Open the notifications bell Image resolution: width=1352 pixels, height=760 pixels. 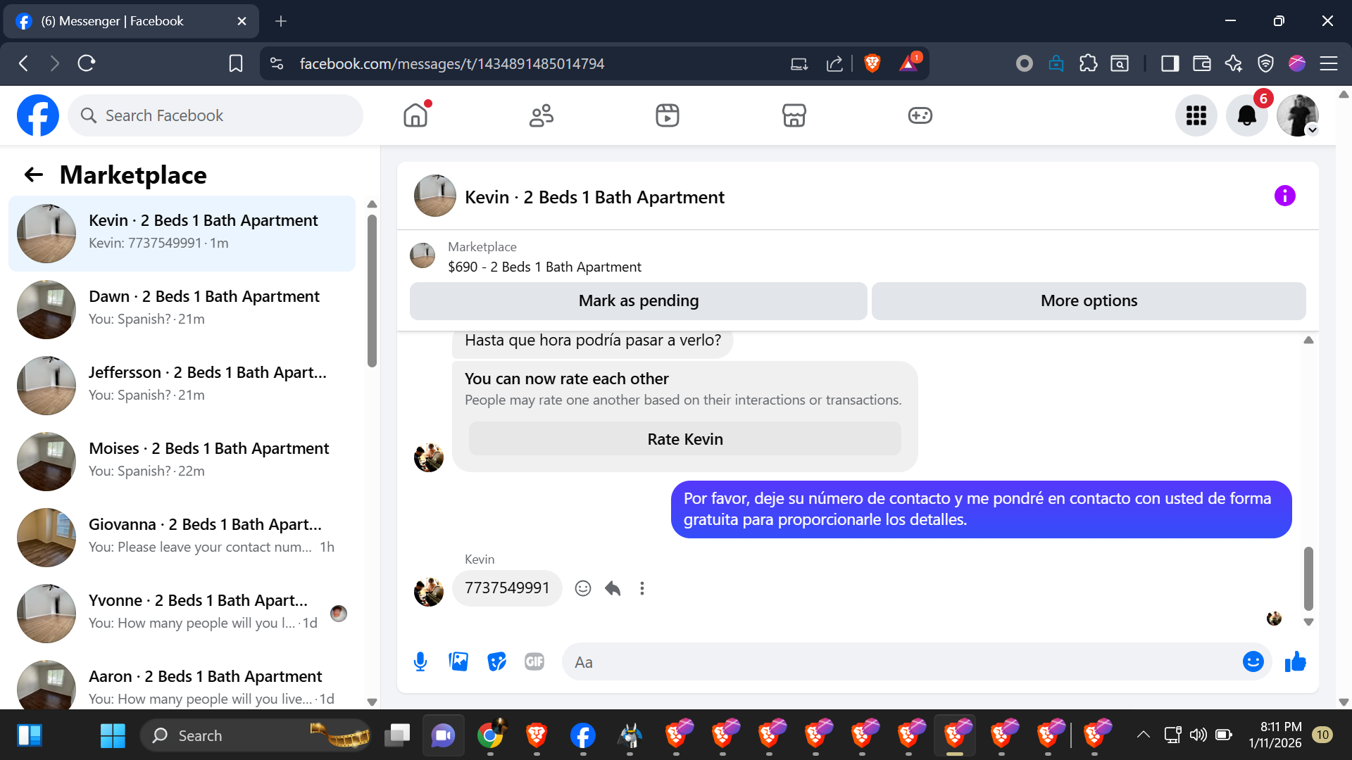point(1247,115)
